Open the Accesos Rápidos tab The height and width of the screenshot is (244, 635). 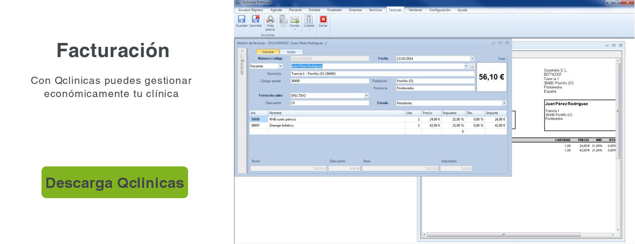251,10
